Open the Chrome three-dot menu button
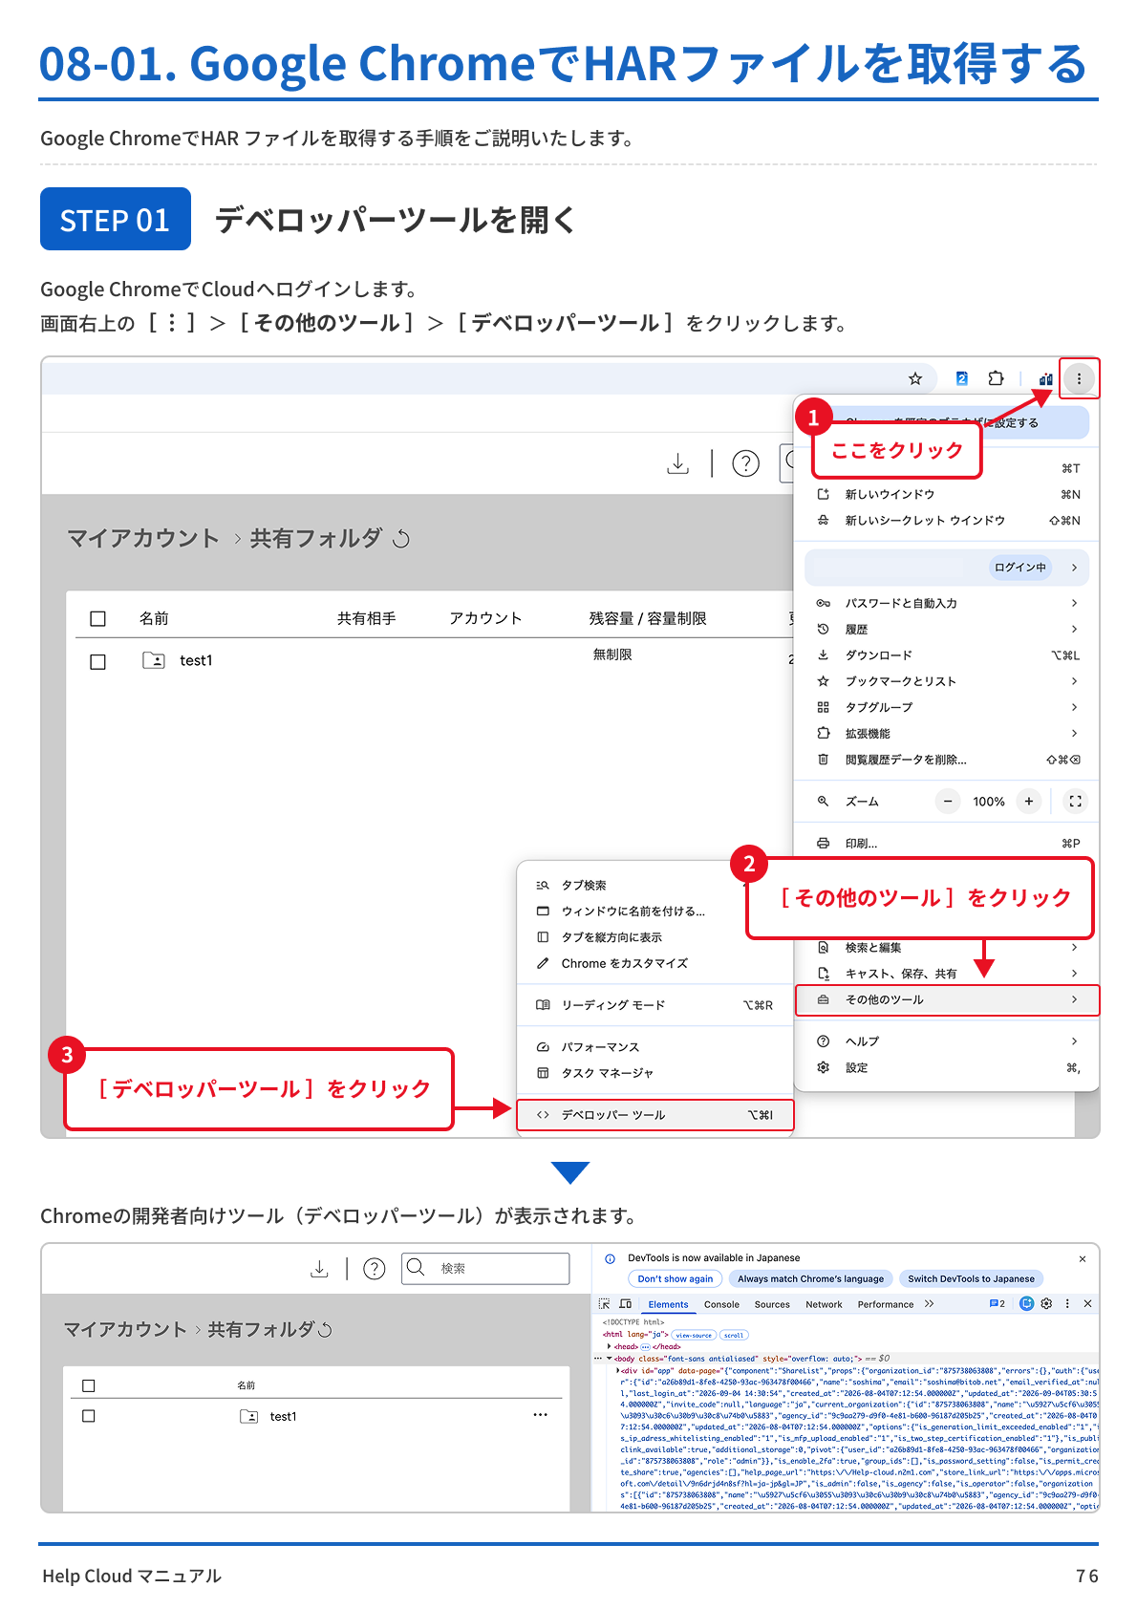This screenshot has width=1137, height=1609. click(1079, 378)
